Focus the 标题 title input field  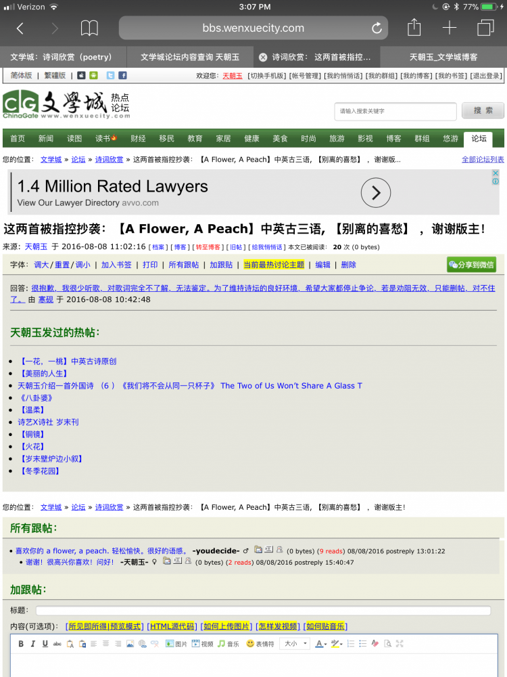click(x=264, y=611)
